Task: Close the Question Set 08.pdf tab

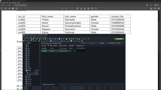Action: [x=27, y=5]
